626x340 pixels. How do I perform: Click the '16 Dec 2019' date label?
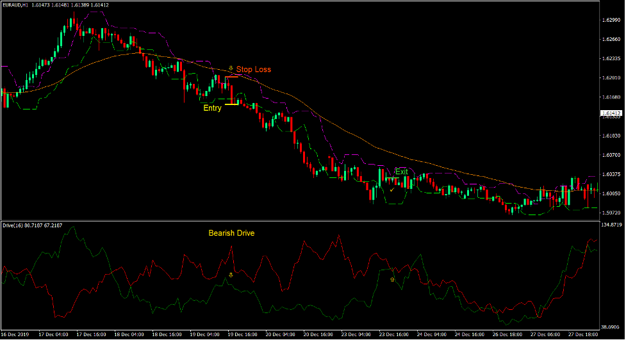tap(15, 334)
